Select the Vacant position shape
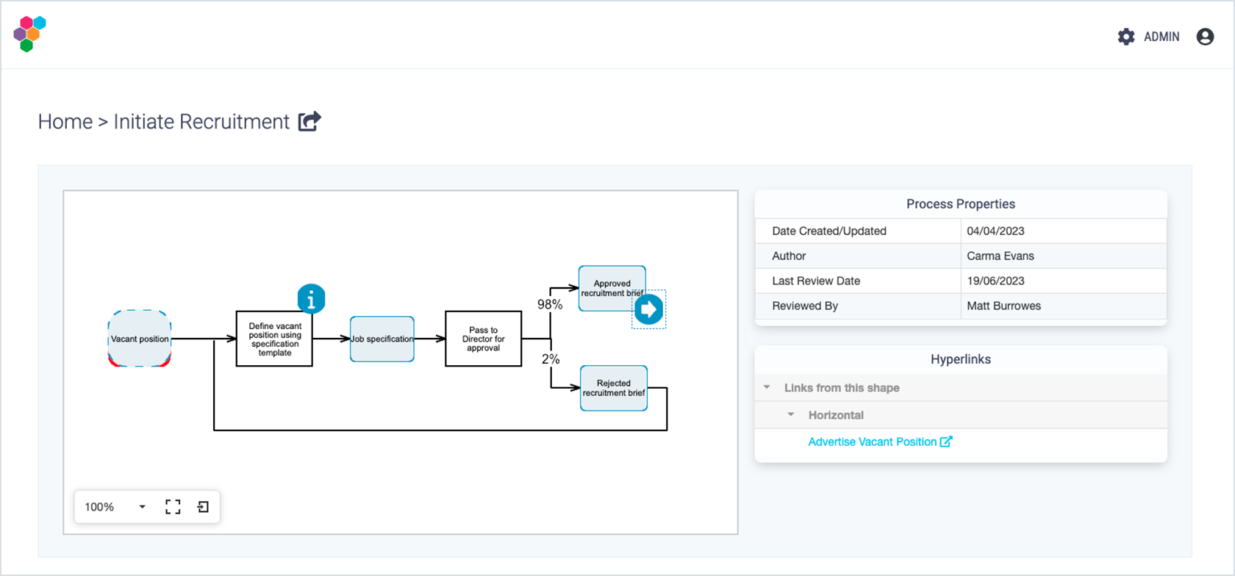The height and width of the screenshot is (576, 1235). click(x=140, y=339)
